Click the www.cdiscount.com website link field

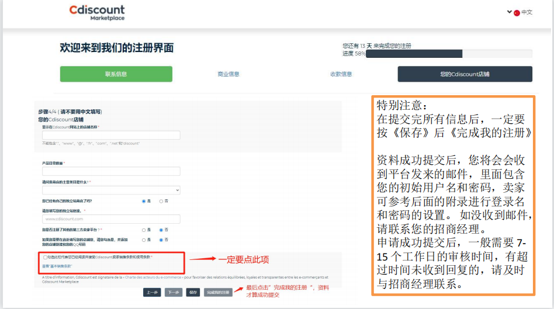click(111, 219)
